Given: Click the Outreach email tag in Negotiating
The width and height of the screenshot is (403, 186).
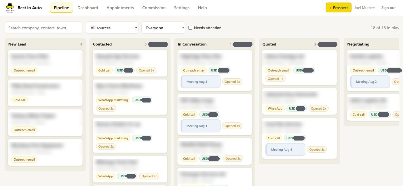Looking at the screenshot, I should [x=363, y=70].
